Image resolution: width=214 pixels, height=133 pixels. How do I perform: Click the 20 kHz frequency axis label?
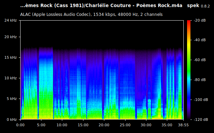point(10,37)
